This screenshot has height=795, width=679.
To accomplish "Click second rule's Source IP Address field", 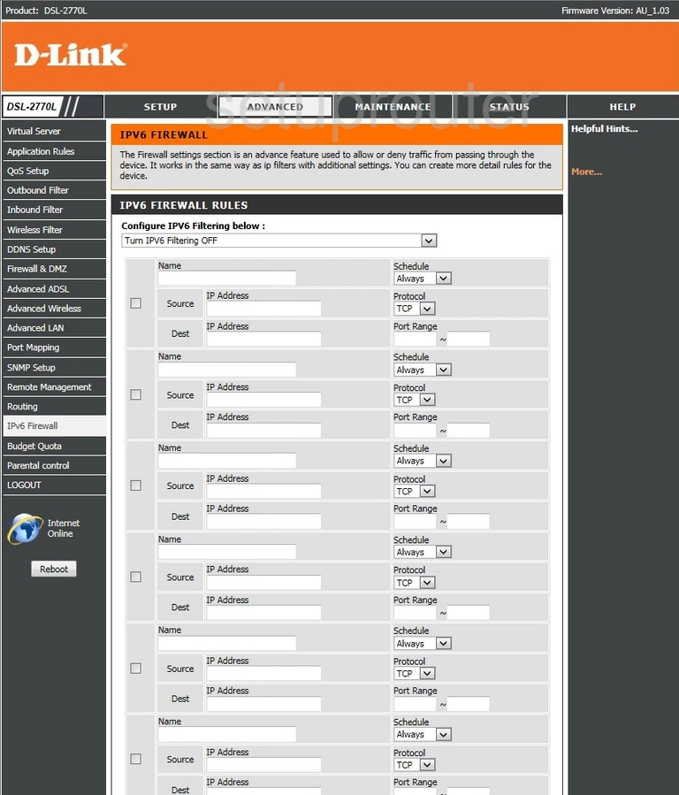I will coord(263,400).
